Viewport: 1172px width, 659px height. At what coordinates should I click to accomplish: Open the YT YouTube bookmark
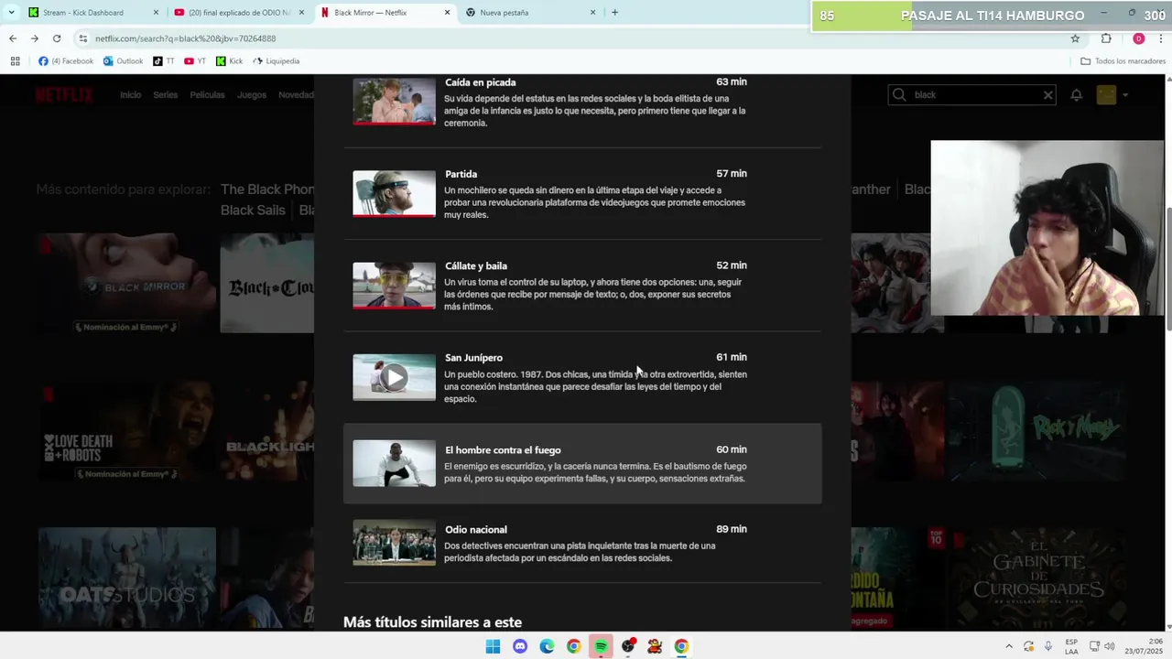(195, 61)
